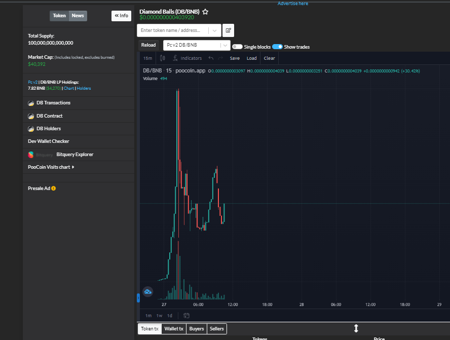Switch to the News tab
Viewport: 450px width, 340px height.
78,16
